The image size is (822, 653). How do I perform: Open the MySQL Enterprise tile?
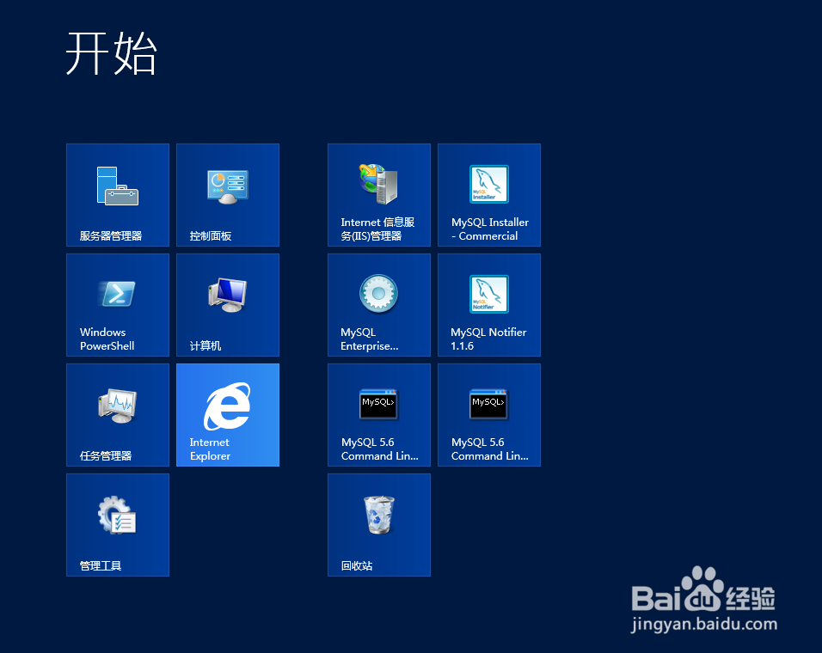(379, 305)
